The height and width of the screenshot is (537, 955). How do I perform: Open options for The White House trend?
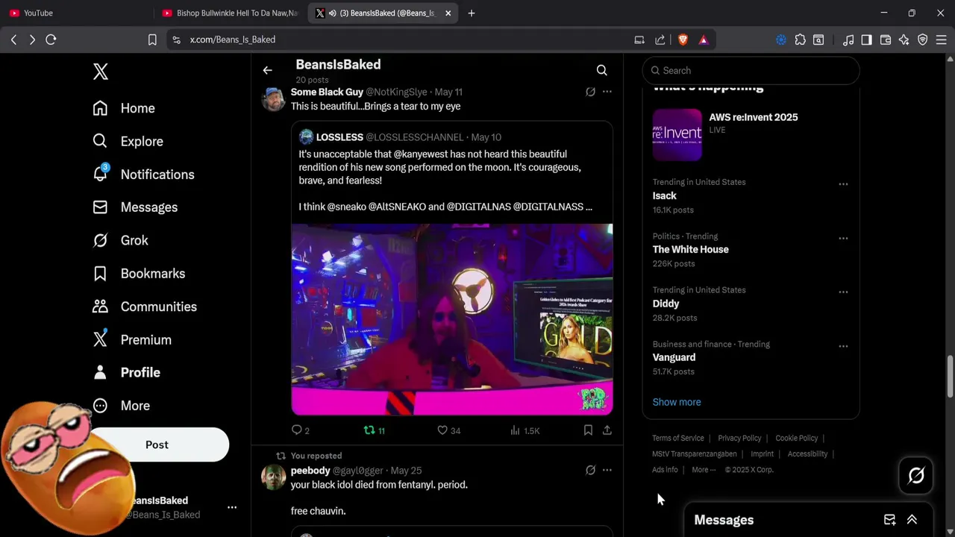pyautogui.click(x=843, y=239)
